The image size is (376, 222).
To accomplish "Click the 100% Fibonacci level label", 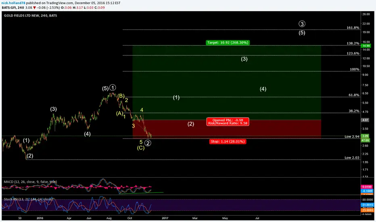I will tap(355, 69).
